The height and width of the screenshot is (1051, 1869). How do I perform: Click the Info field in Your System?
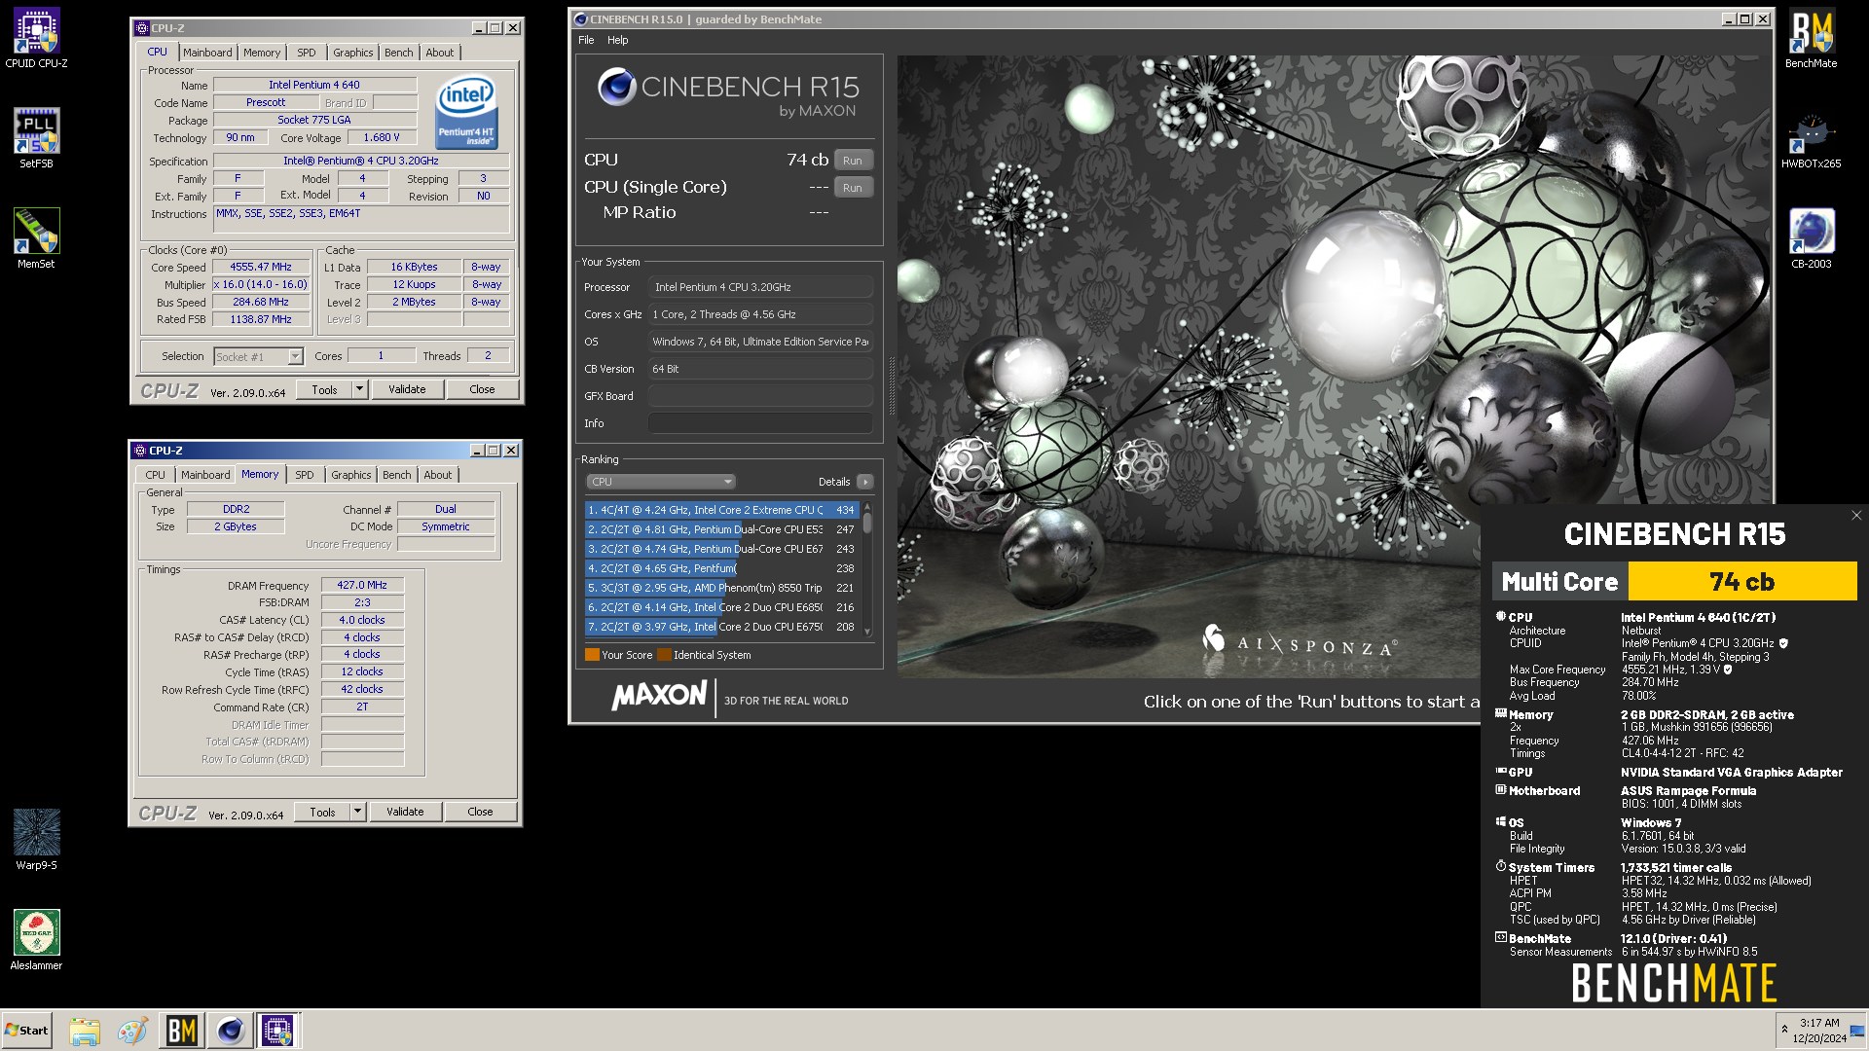(x=760, y=423)
